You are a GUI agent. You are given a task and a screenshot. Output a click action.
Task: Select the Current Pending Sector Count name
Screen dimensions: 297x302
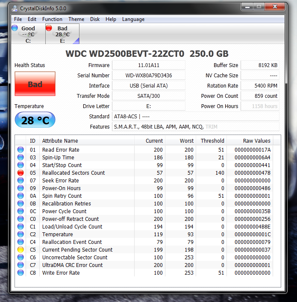coord(77,249)
